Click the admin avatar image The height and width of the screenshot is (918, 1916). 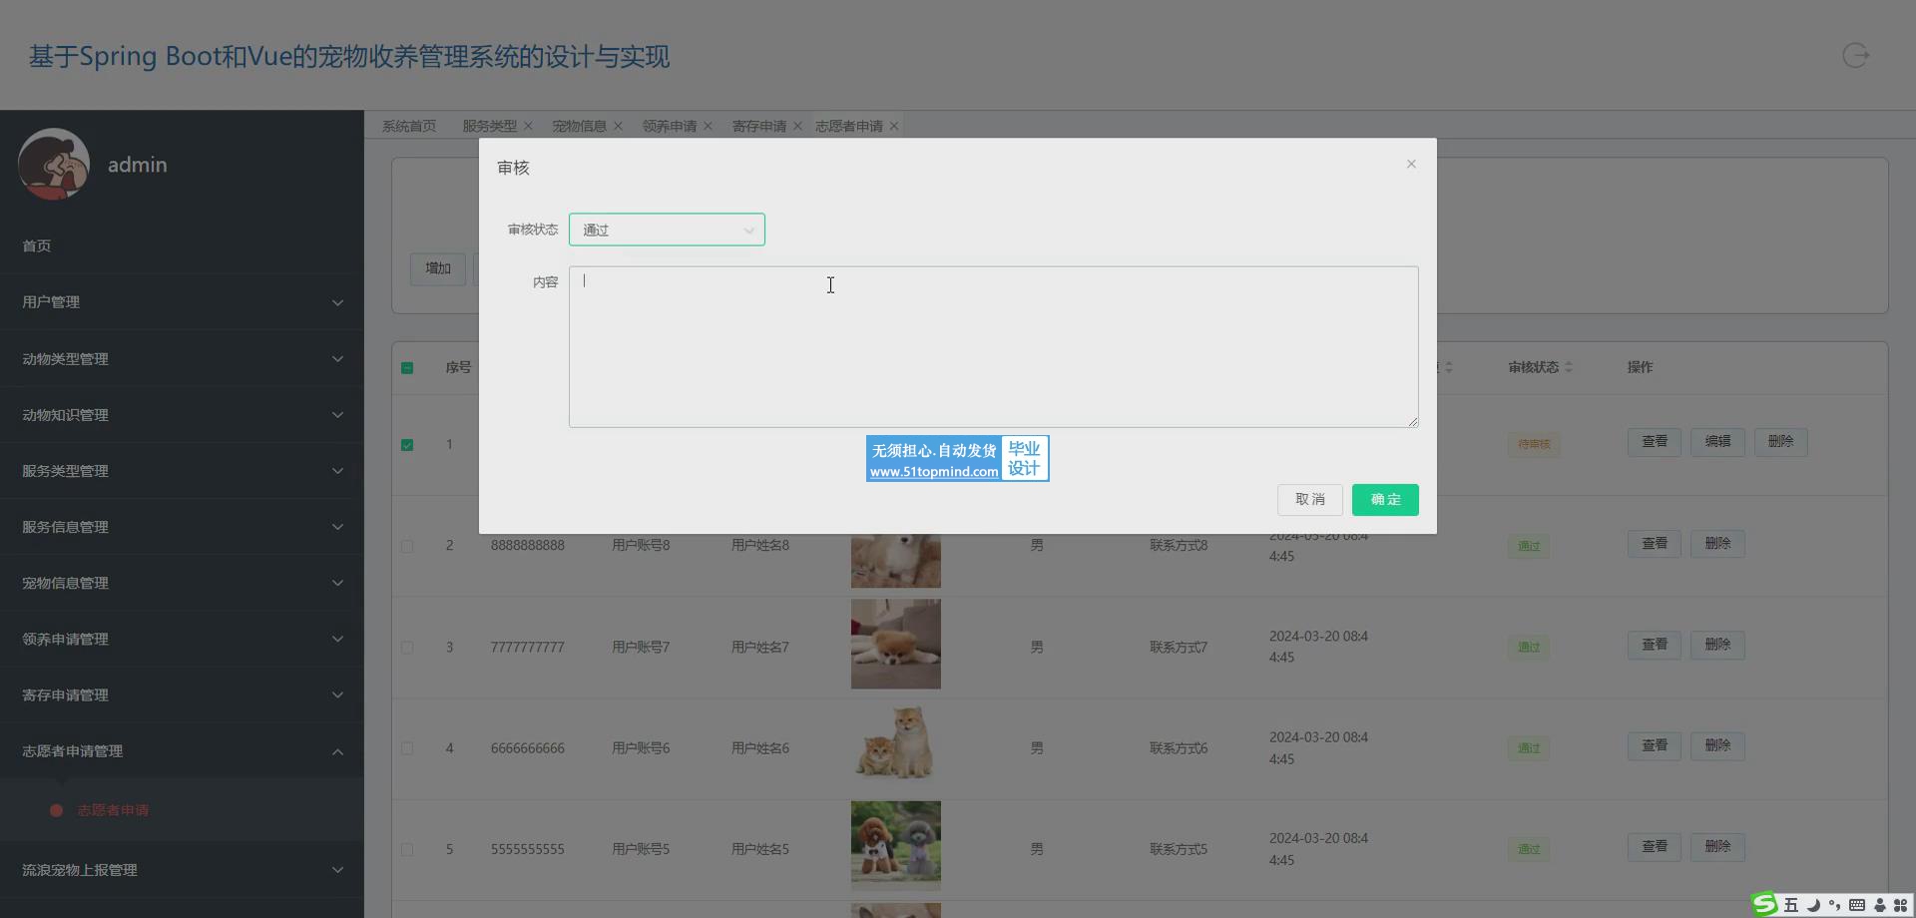(54, 165)
